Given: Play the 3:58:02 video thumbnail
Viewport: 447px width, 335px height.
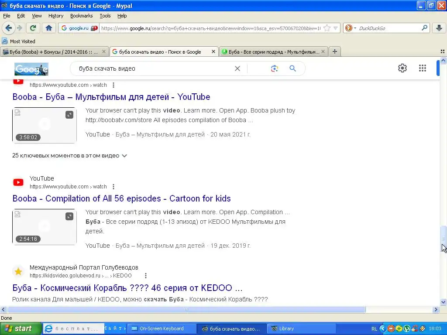Looking at the screenshot, I should [45, 125].
